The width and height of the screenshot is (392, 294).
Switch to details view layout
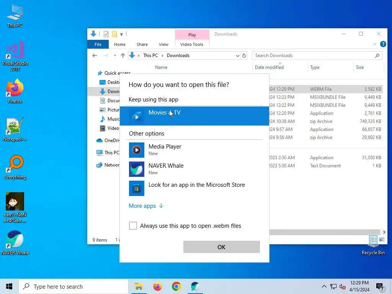374,240
